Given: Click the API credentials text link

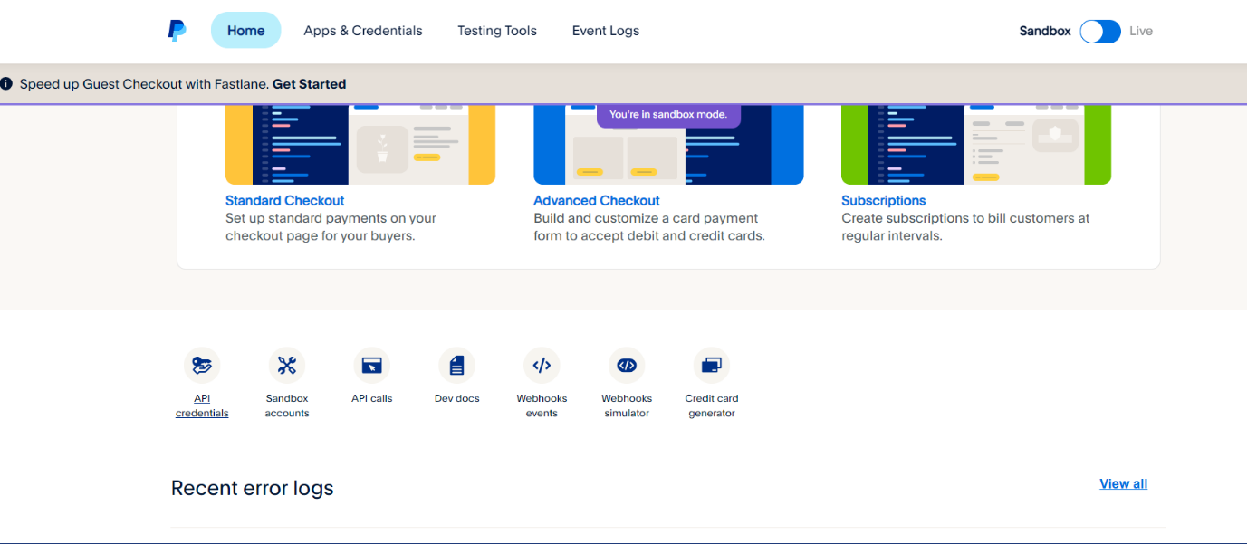Looking at the screenshot, I should coord(202,406).
